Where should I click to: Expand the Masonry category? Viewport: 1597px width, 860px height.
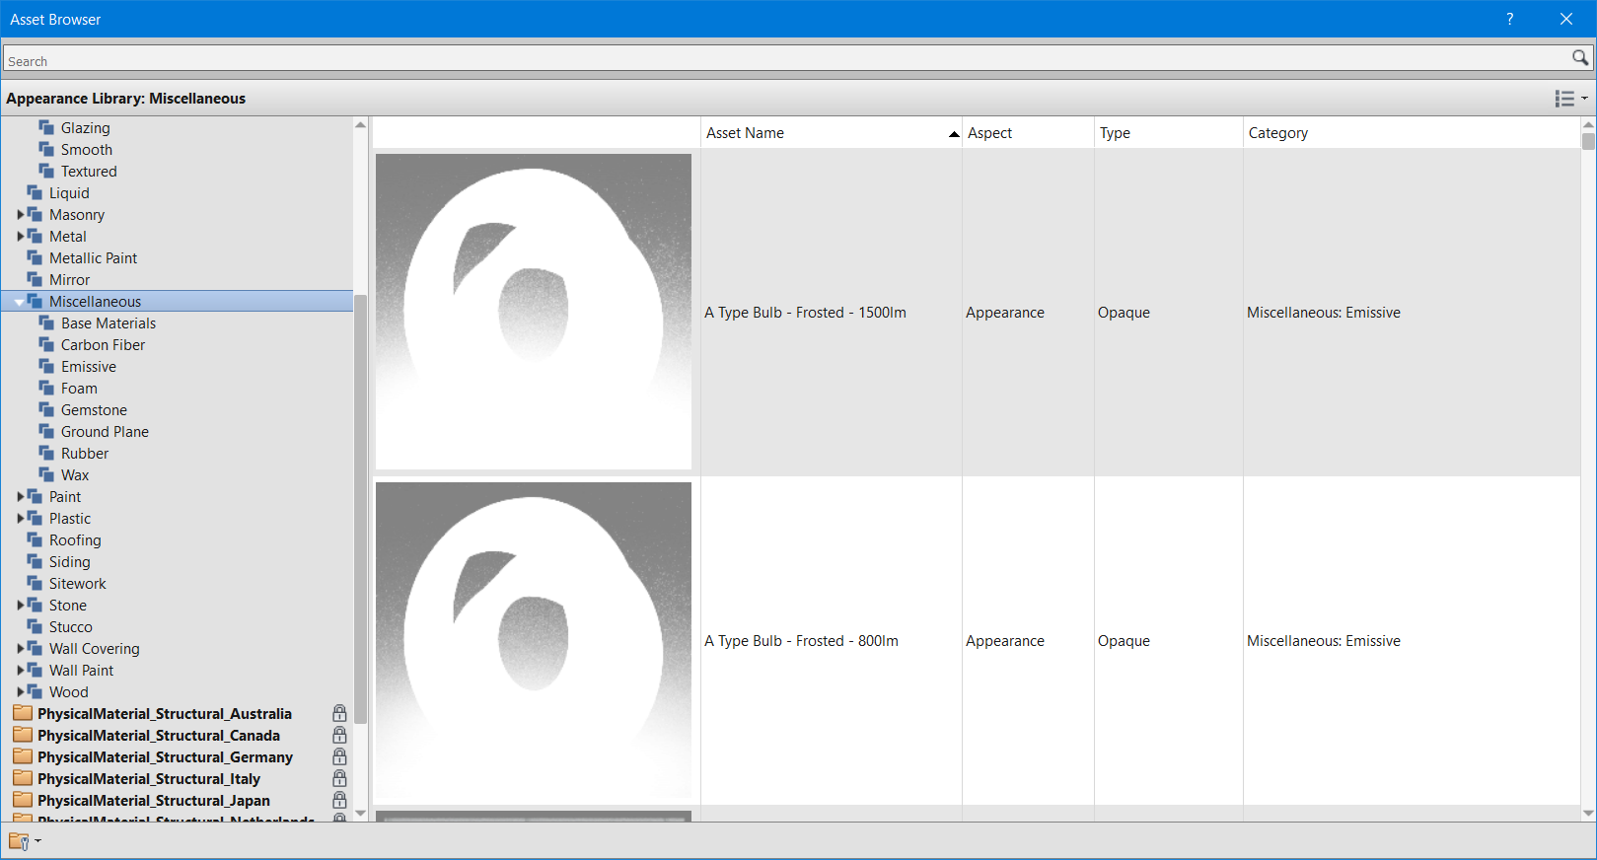click(21, 214)
